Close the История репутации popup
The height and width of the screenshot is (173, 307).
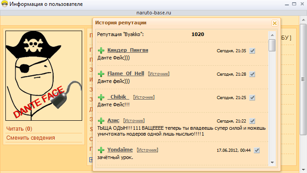click(x=274, y=23)
